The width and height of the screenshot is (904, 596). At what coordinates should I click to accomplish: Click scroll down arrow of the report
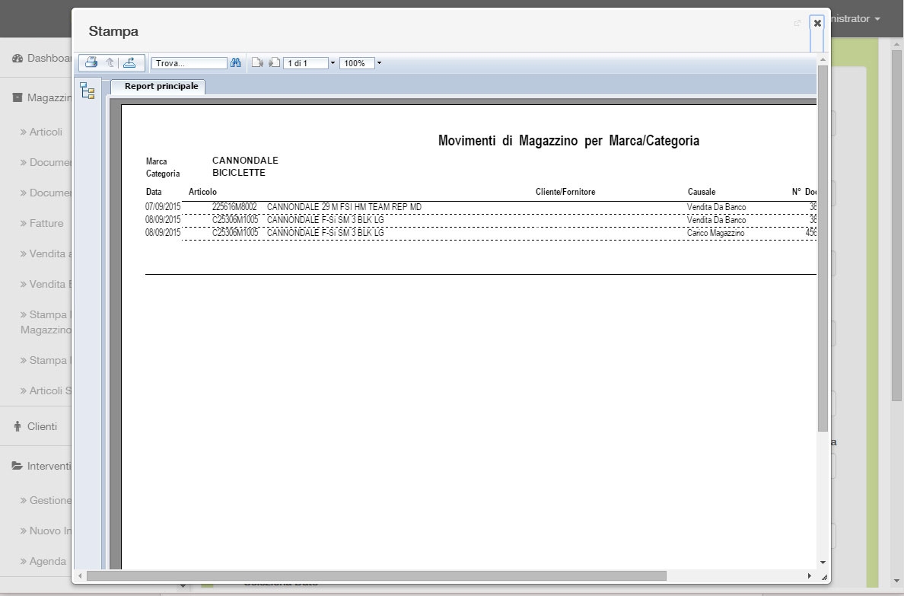[823, 562]
